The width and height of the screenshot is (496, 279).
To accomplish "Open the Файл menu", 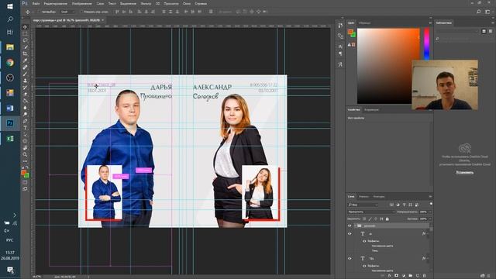I will pos(36,3).
